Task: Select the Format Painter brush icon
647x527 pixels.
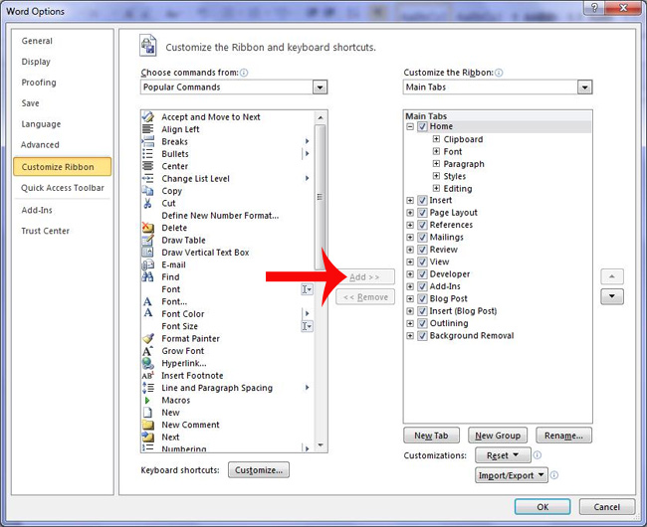Action: [x=147, y=338]
